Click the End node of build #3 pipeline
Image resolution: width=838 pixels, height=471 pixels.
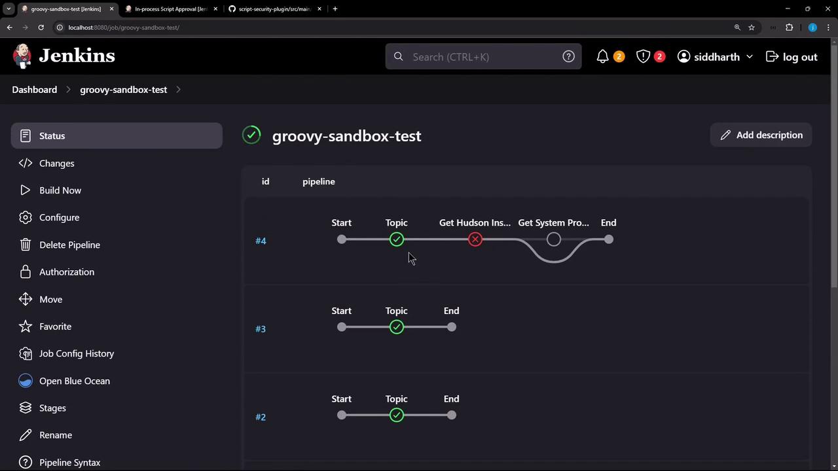point(452,327)
